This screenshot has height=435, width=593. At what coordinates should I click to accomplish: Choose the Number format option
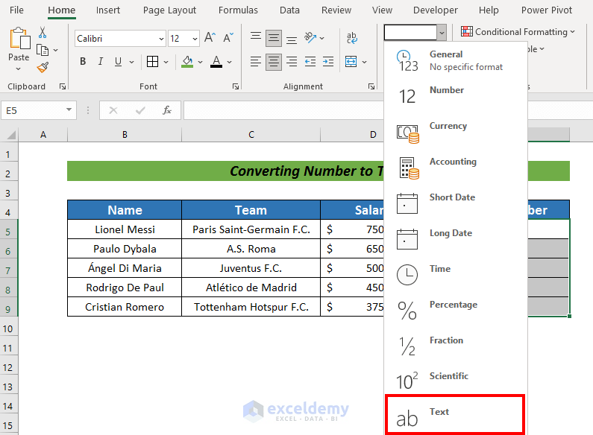click(x=456, y=96)
